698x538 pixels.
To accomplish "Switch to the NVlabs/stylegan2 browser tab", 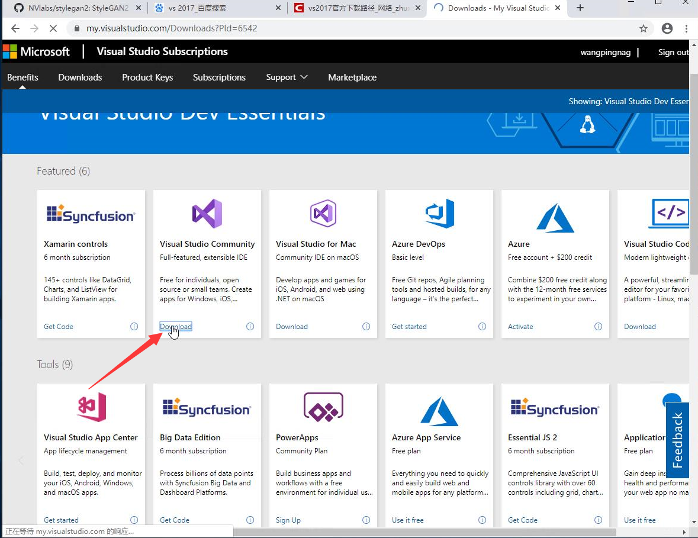I will point(73,8).
